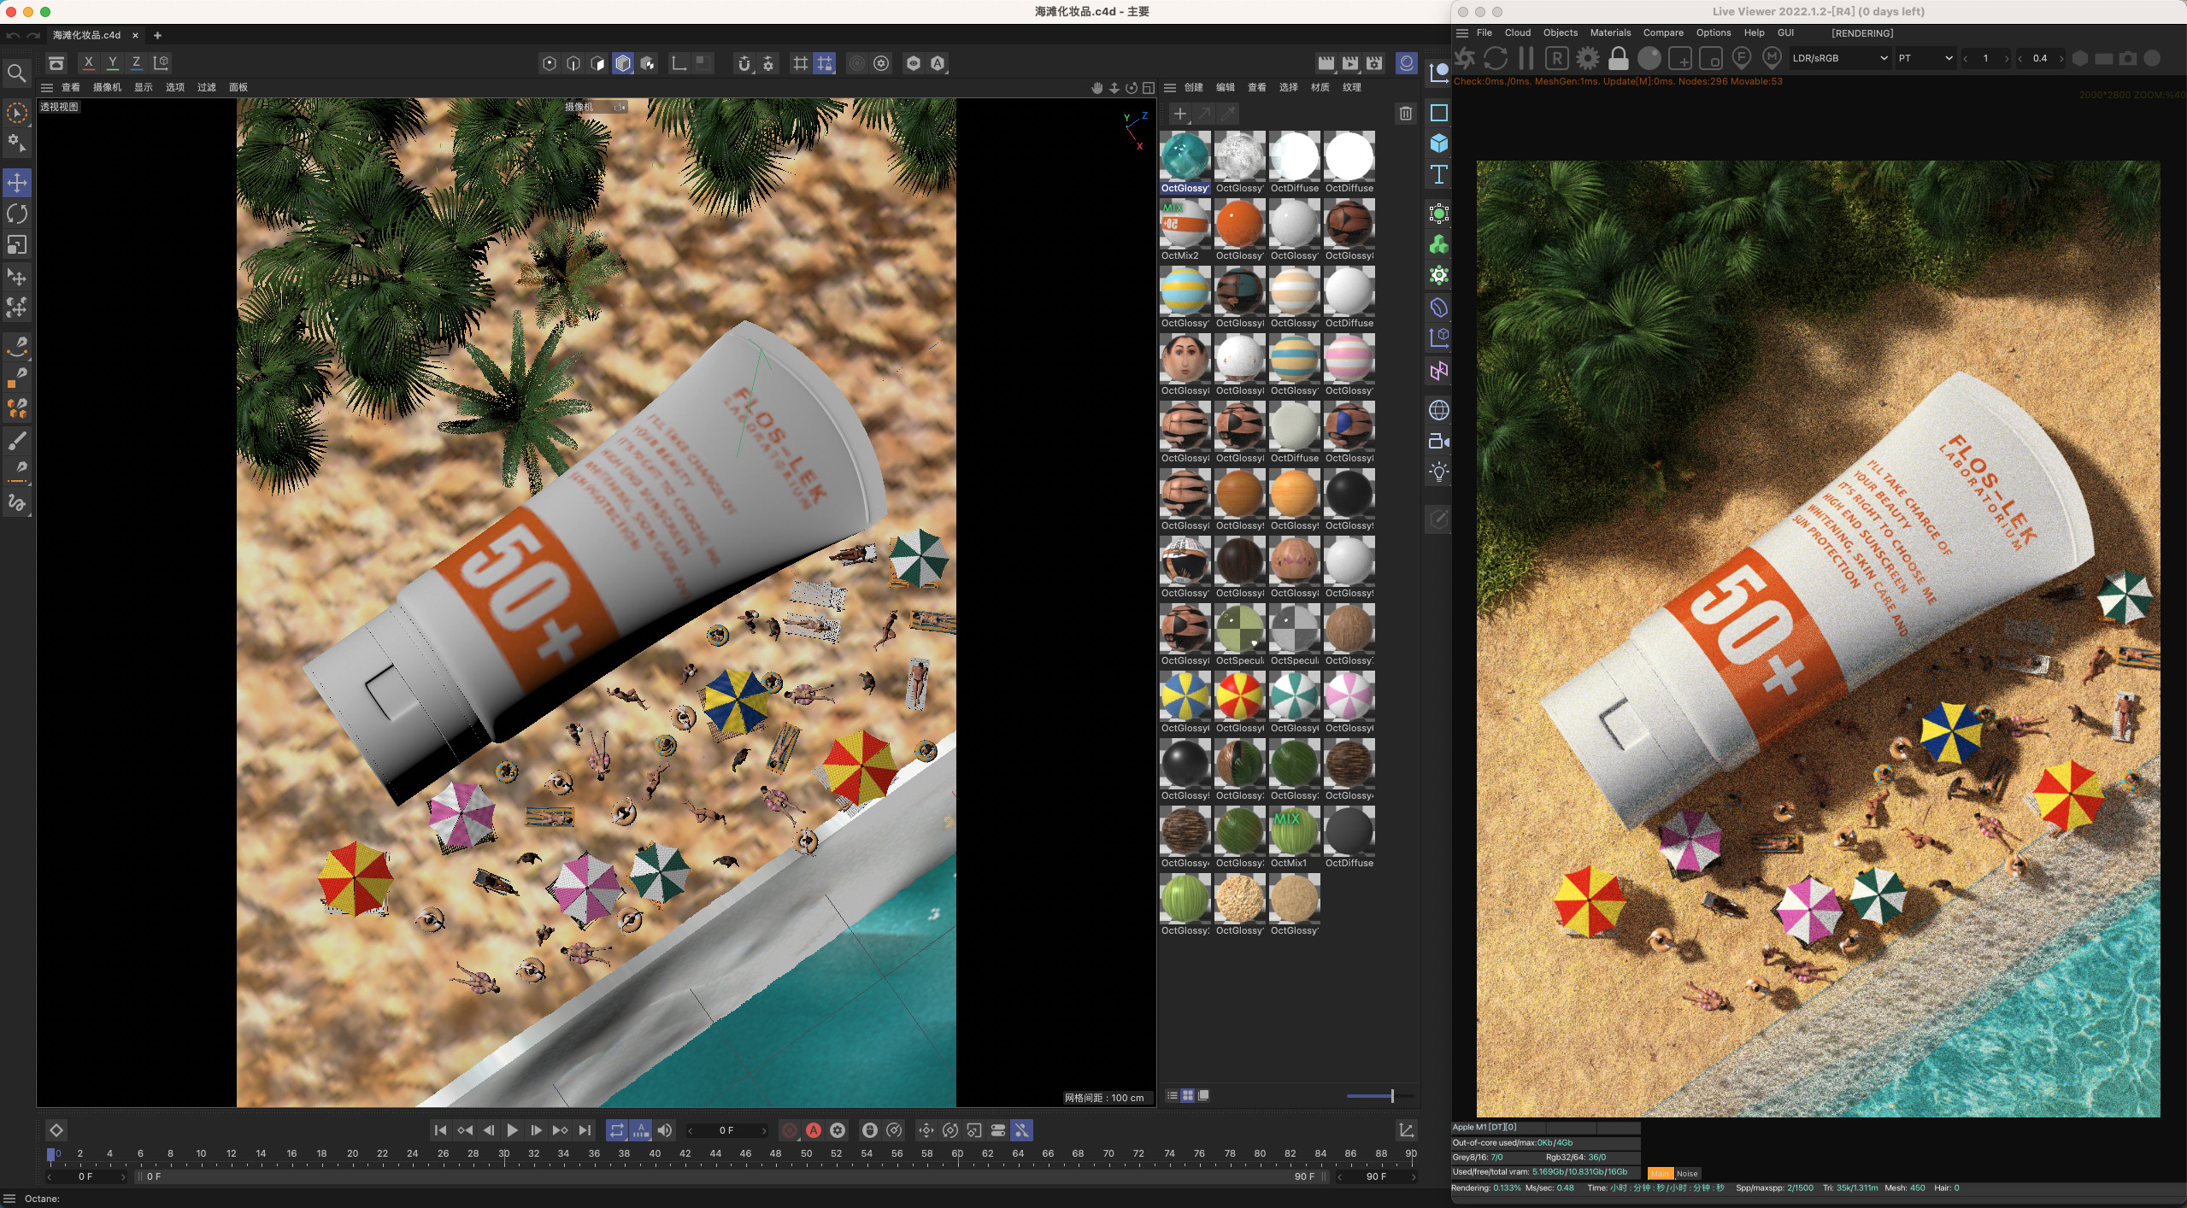
Task: Click the Noise button in render stats
Action: click(1686, 1173)
